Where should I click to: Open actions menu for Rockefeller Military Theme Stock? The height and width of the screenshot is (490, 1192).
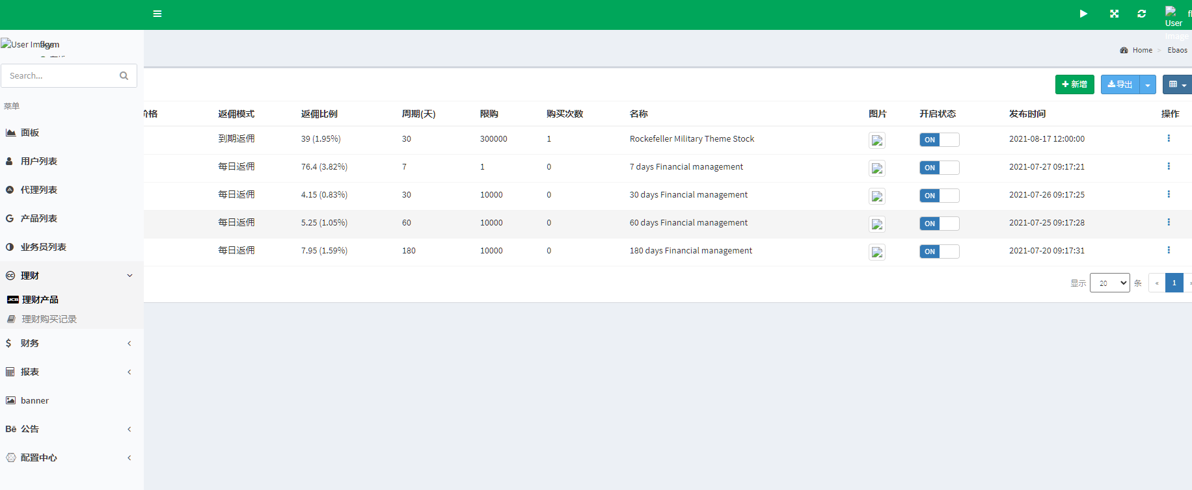click(1169, 138)
